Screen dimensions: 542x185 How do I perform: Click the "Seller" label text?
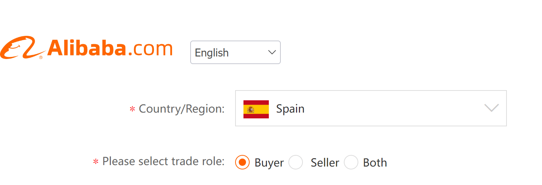[x=325, y=163]
